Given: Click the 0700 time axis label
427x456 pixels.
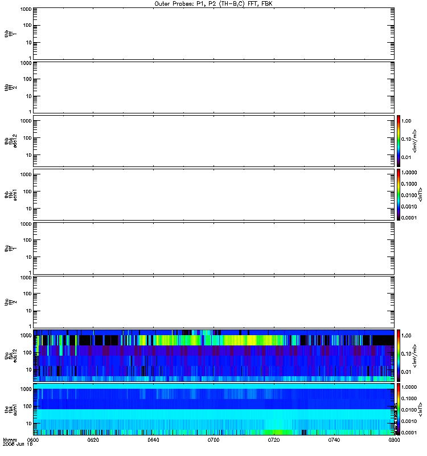Looking at the screenshot, I should (213, 440).
